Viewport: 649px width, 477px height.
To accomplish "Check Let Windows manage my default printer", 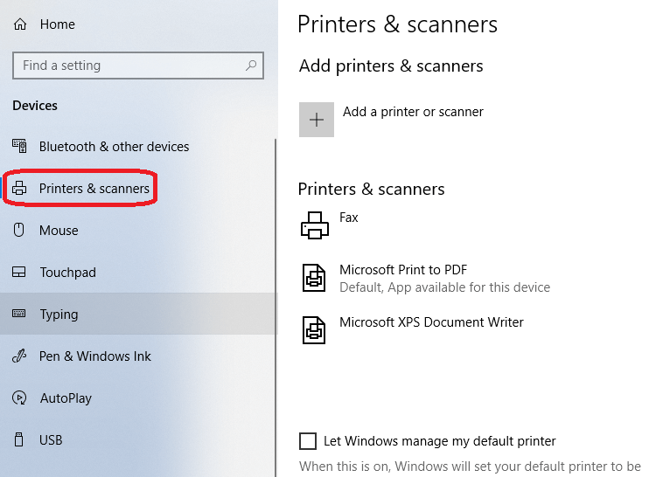I will pyautogui.click(x=308, y=441).
